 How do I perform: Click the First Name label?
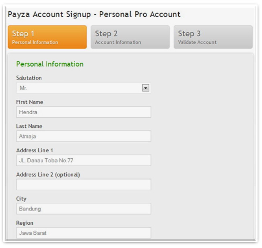[29, 102]
